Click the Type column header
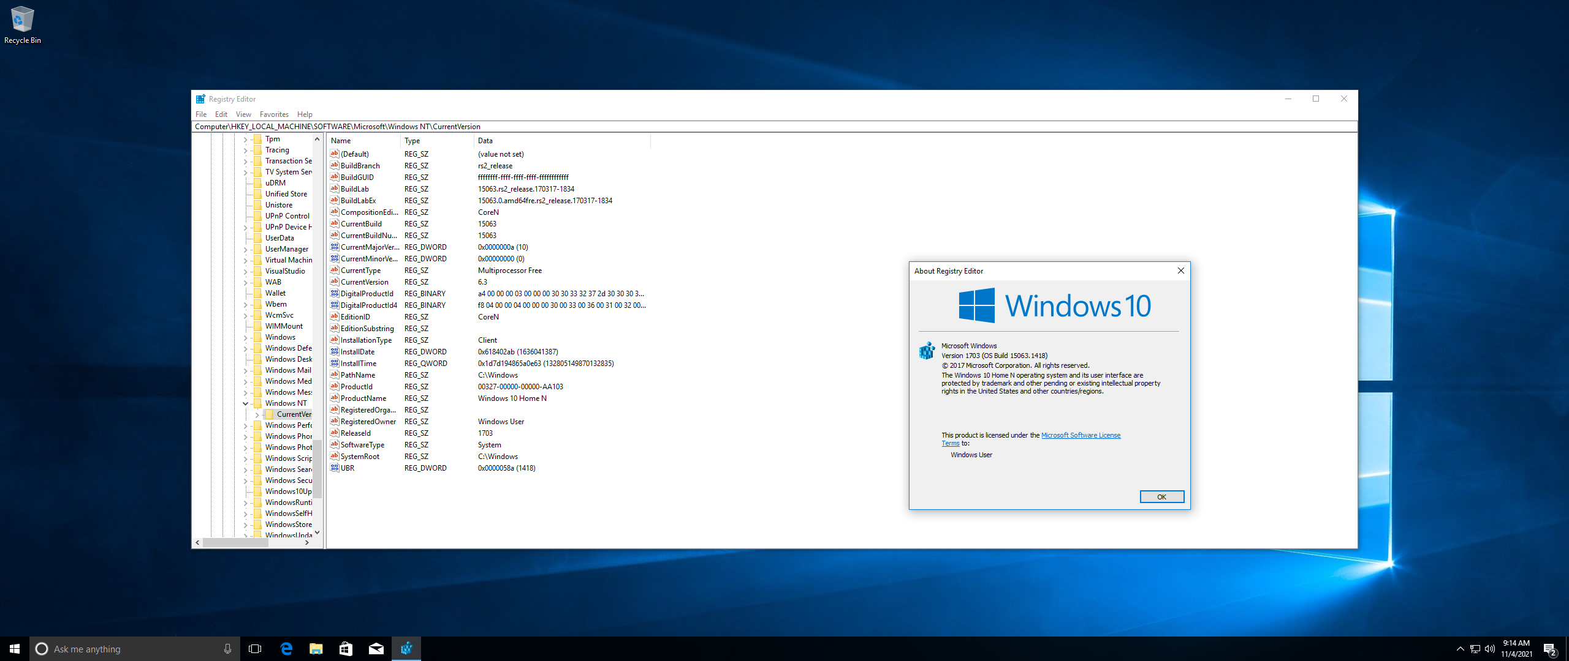Image resolution: width=1569 pixels, height=661 pixels. pos(438,141)
